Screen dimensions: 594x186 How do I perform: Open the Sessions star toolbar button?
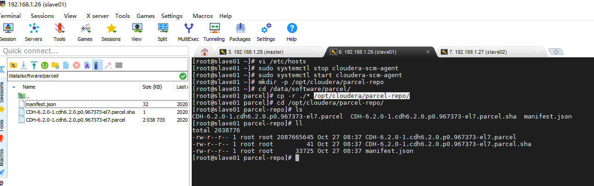(111, 32)
